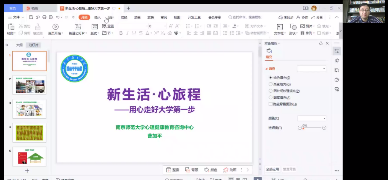
Task: Click the 当页开始 slideshow play icon
Action: point(55,27)
